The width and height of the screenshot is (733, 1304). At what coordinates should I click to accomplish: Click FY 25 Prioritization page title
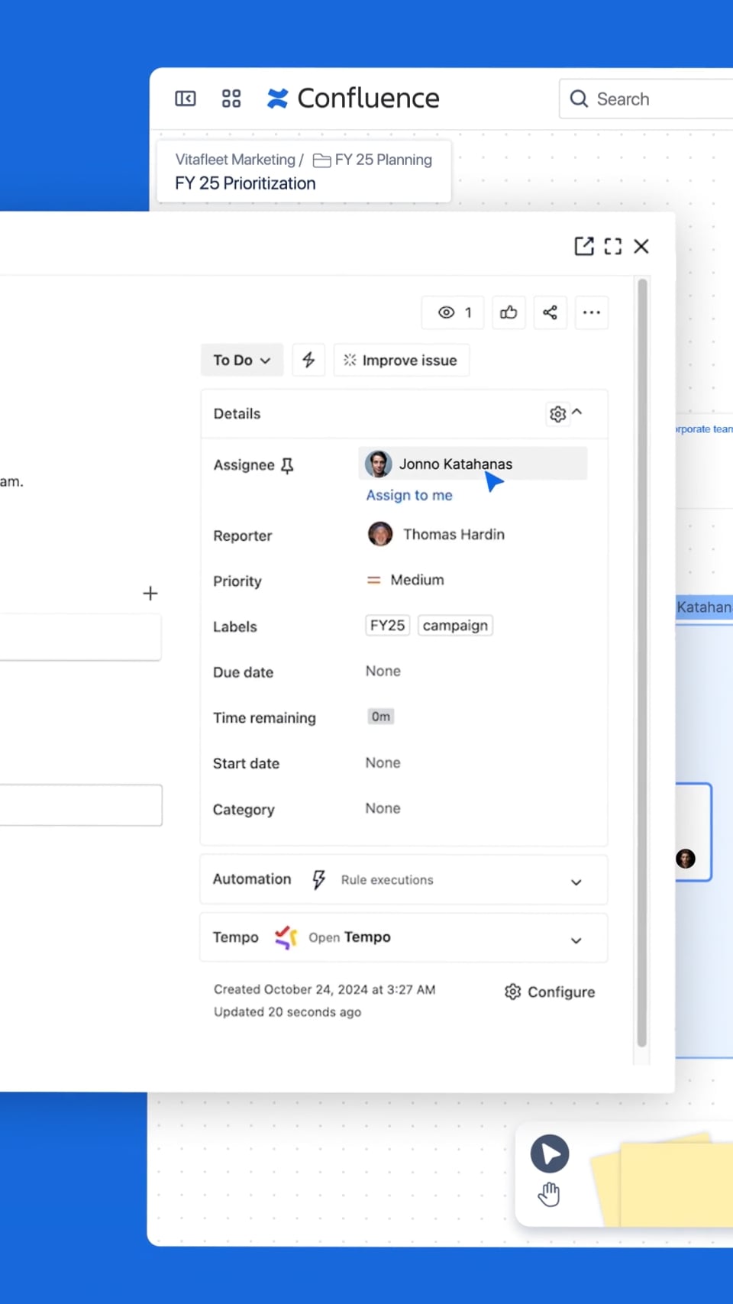245,183
